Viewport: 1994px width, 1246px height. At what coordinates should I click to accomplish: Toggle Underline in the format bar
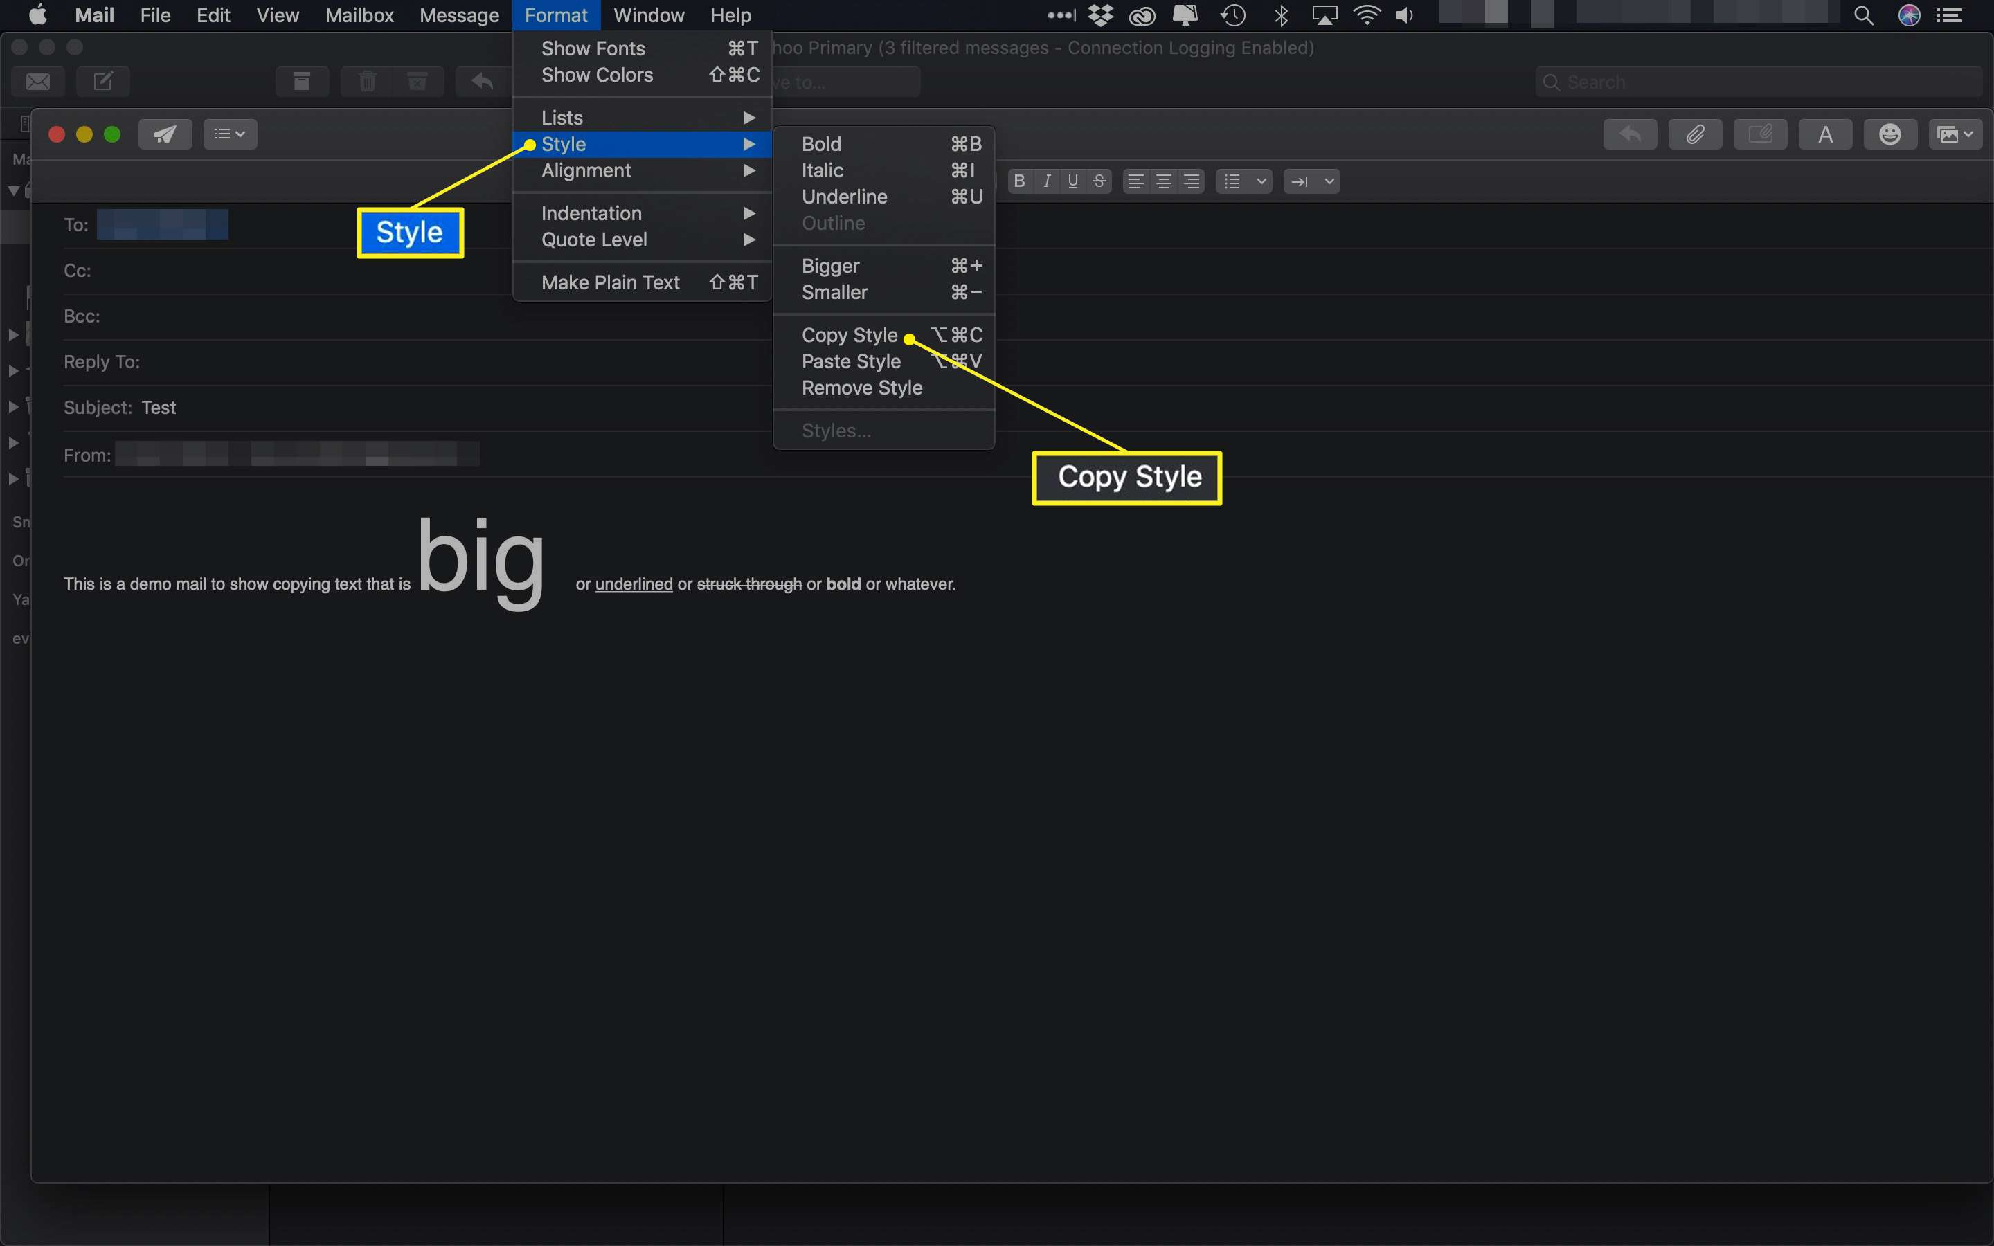(x=1072, y=181)
